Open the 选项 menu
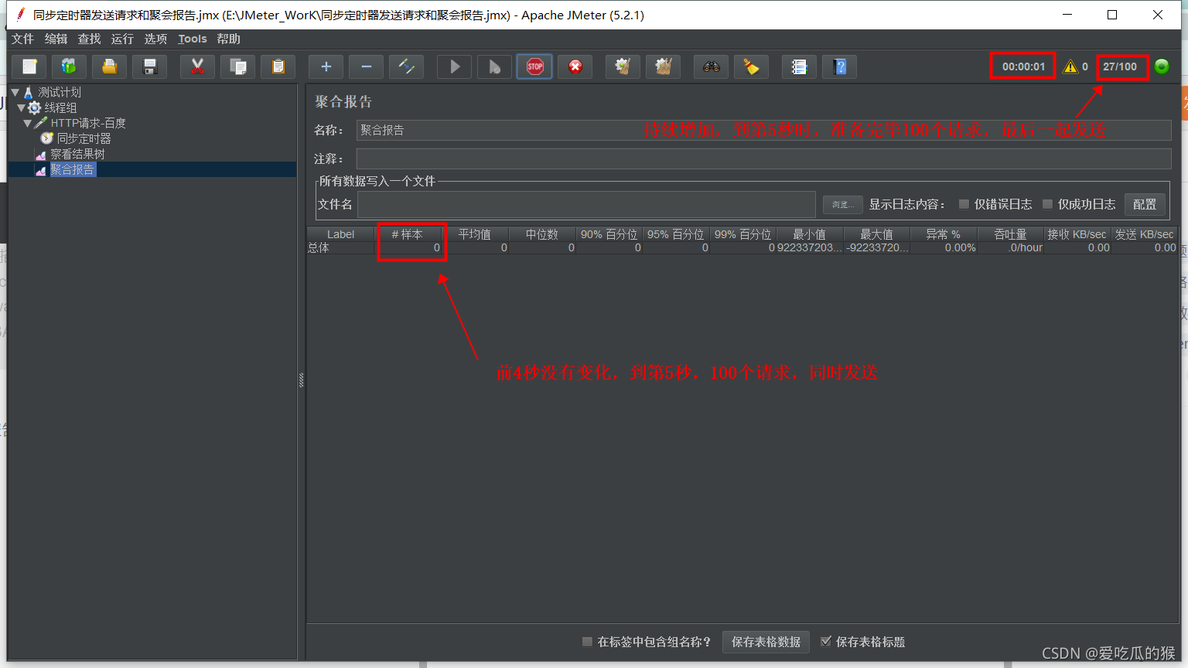This screenshot has height=668, width=1188. tap(155, 39)
